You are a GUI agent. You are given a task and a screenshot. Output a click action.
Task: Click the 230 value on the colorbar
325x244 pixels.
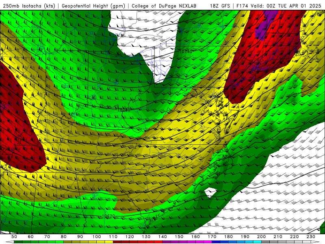[x=311, y=237]
